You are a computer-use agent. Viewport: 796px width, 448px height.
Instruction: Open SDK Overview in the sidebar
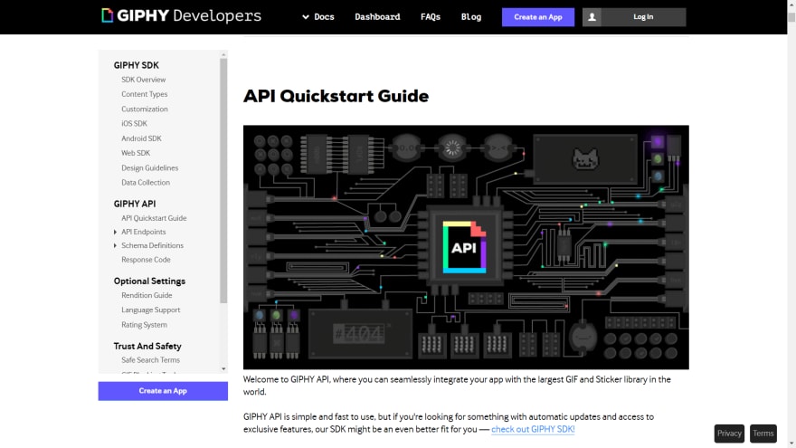[x=143, y=80]
